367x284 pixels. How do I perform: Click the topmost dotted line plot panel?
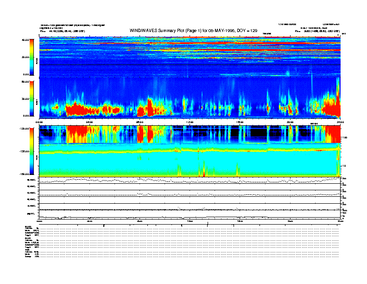190,181
